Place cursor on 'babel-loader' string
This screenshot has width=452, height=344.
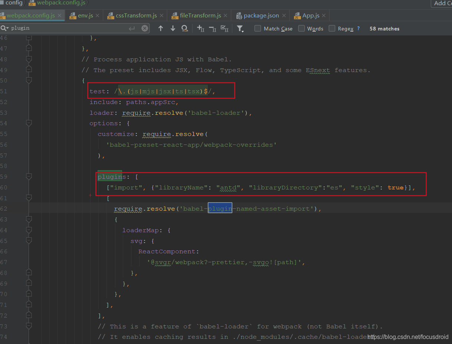[216, 113]
